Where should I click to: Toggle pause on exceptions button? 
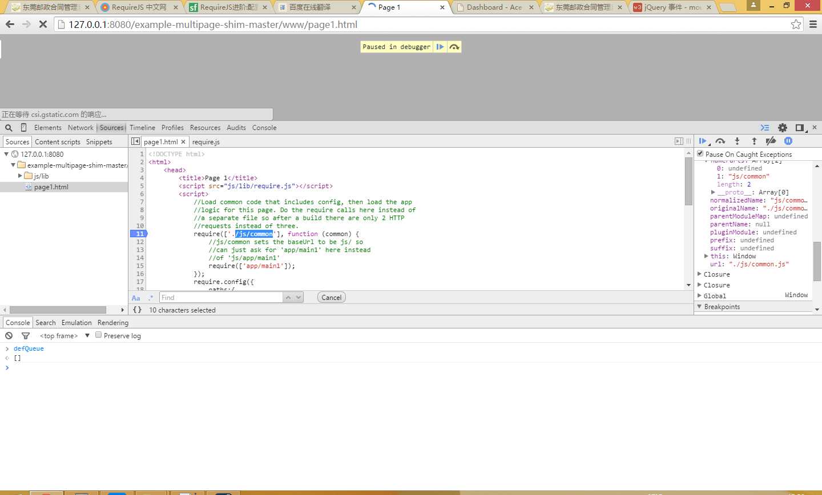coord(788,141)
